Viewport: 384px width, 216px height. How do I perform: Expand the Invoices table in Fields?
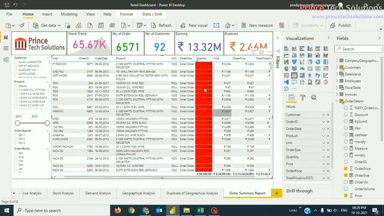[x=337, y=94]
